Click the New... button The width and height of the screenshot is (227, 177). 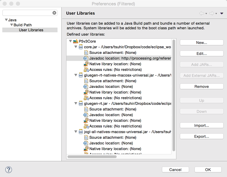(x=201, y=43)
